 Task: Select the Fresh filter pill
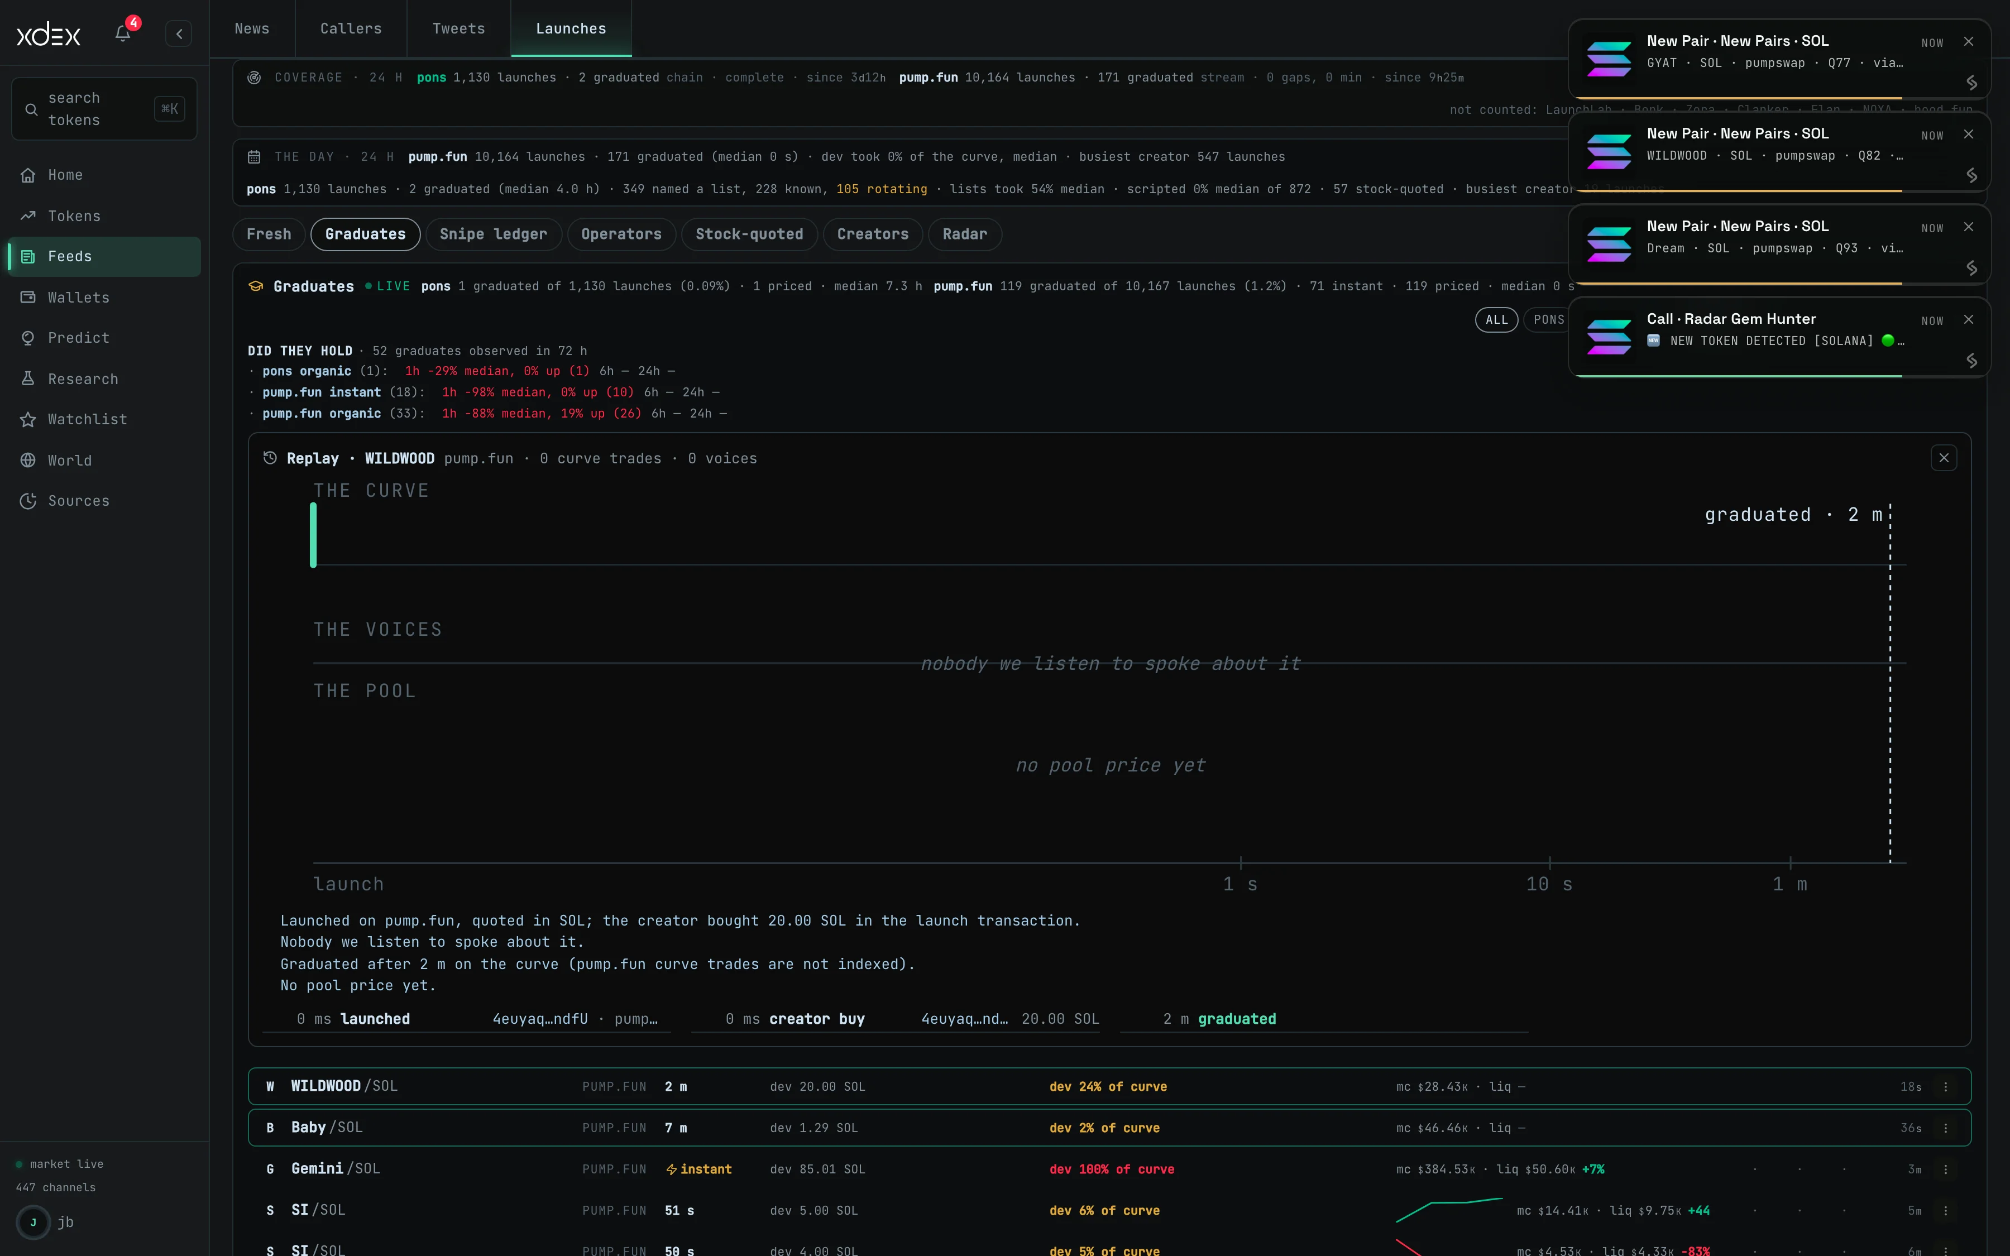269,234
